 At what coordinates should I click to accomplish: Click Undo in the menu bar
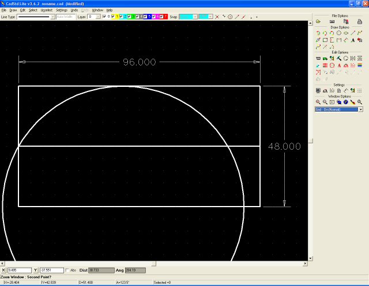pos(74,10)
